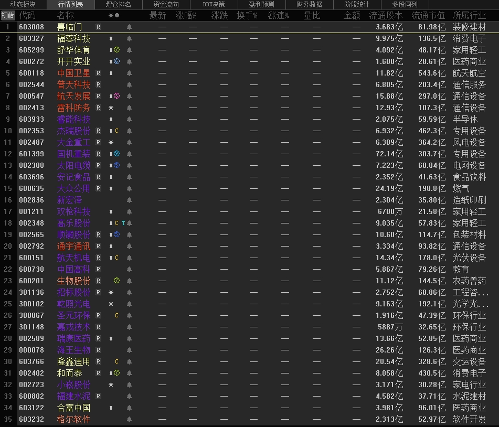Click bell alert icon for 中国卫星
Screen dimensions: 499x427
[129, 73]
